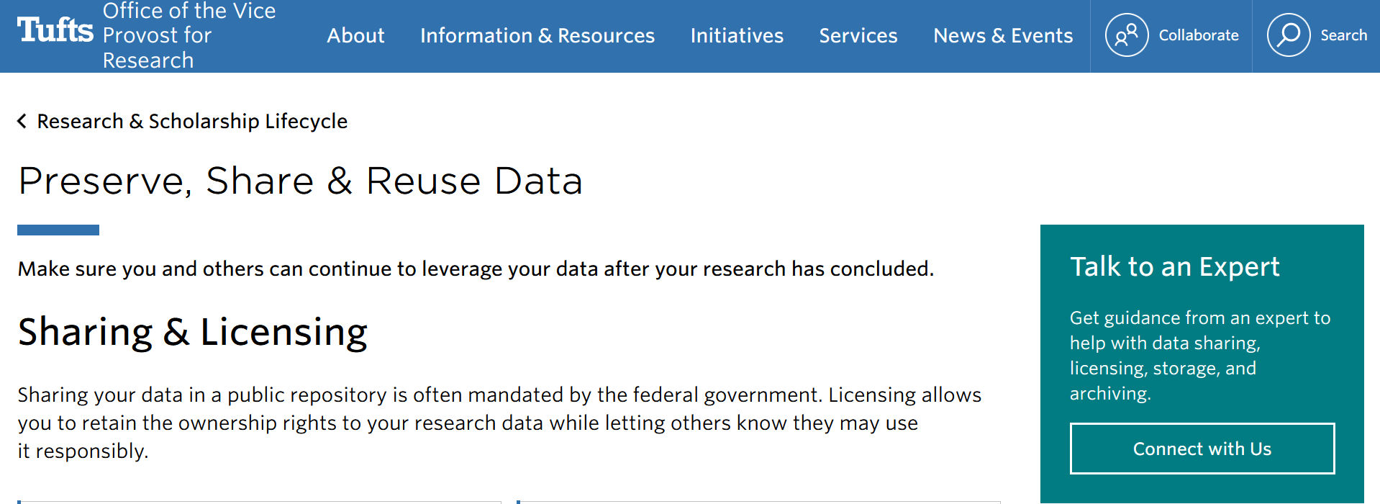
Task: Click the expert guidance description text
Action: tap(1199, 355)
